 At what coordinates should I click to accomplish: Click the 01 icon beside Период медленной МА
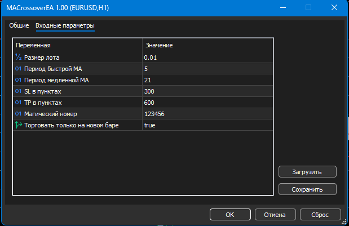[18, 80]
